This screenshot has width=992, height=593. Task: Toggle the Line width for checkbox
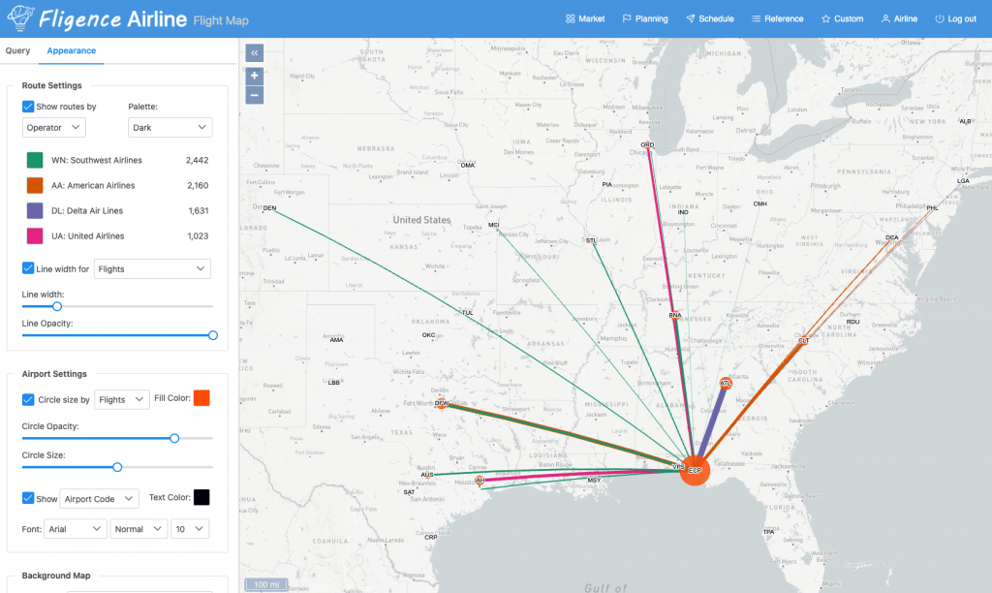click(28, 268)
